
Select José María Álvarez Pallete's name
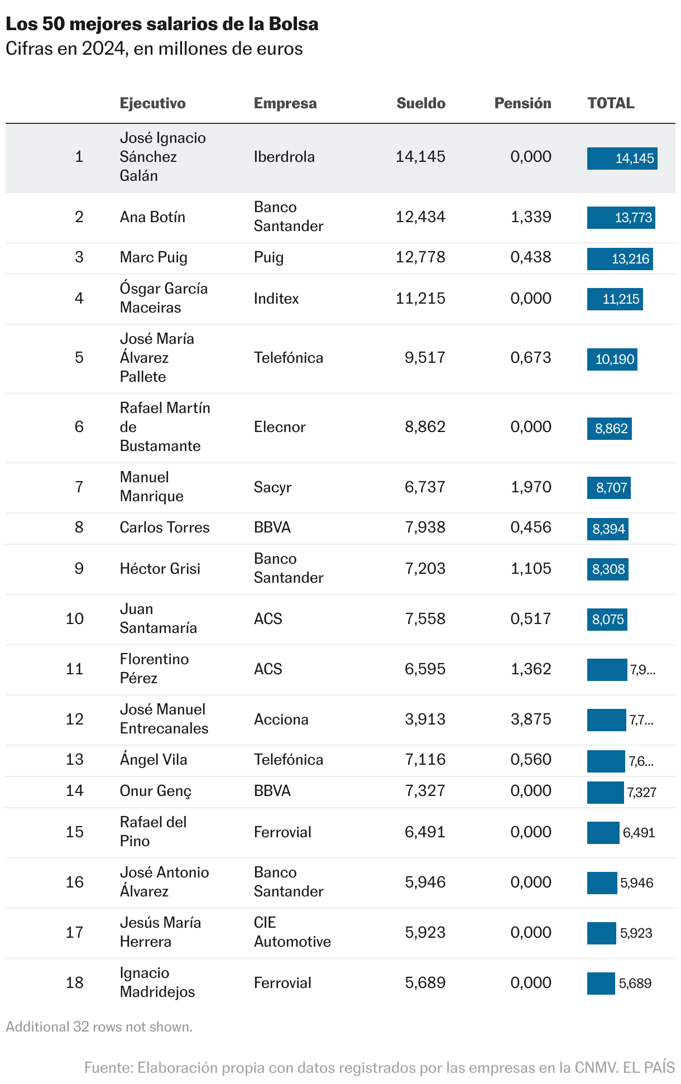[x=157, y=358]
